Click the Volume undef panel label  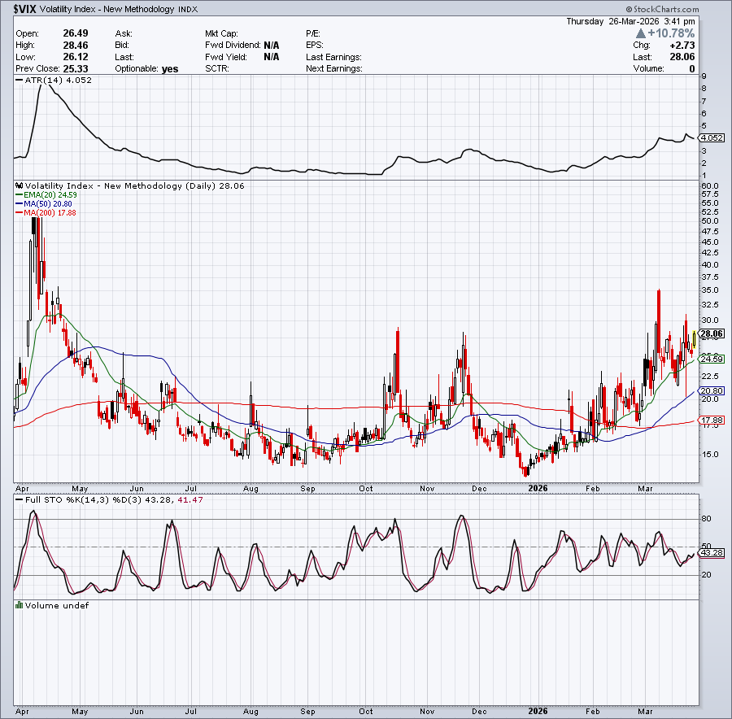(x=56, y=606)
